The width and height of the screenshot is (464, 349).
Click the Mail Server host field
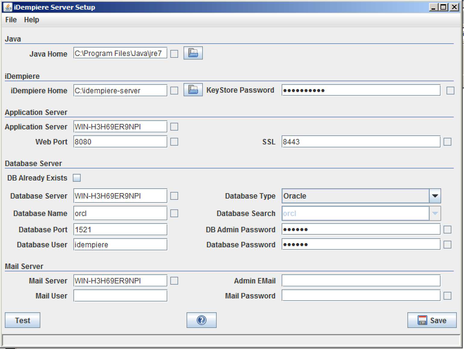[x=120, y=281]
